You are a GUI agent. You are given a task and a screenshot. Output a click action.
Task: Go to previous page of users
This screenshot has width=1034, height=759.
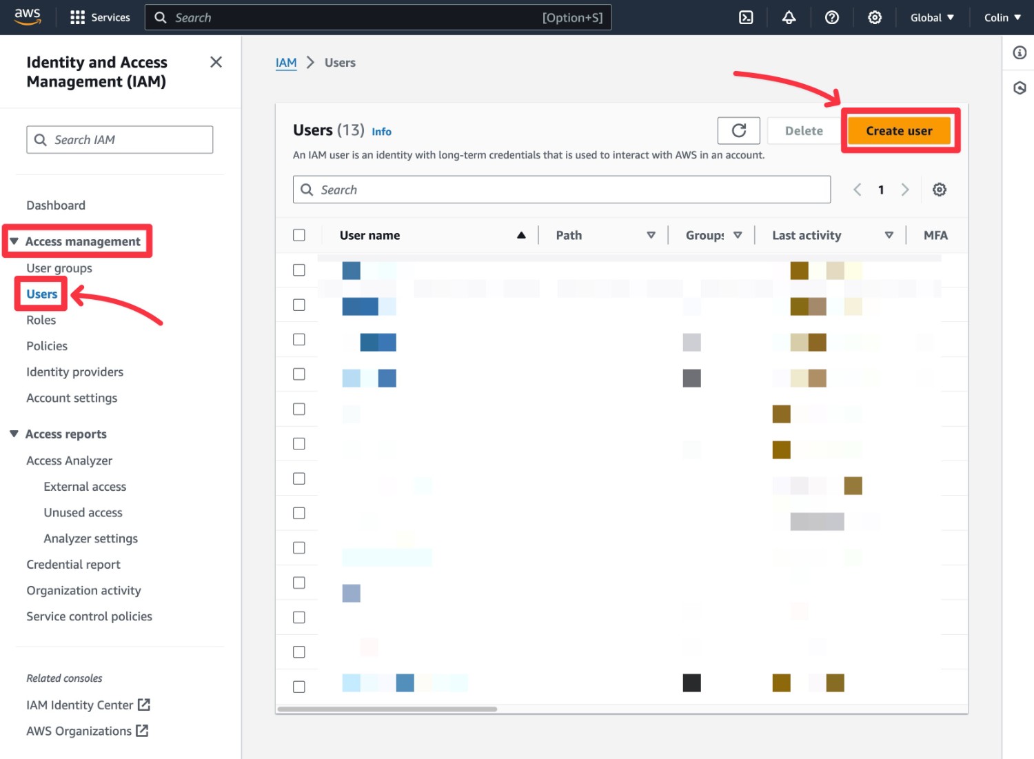pyautogui.click(x=857, y=190)
